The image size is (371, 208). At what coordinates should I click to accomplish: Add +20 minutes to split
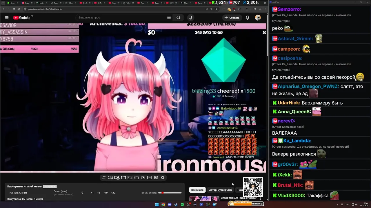click(113, 193)
